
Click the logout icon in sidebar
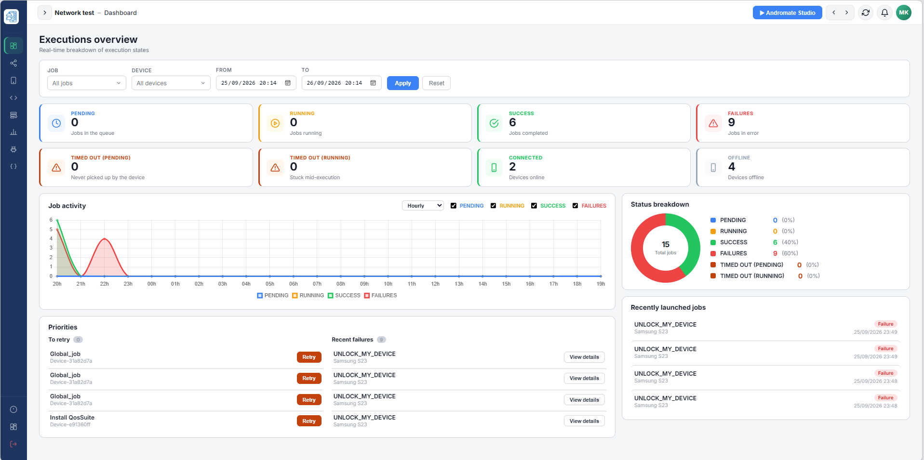13,444
